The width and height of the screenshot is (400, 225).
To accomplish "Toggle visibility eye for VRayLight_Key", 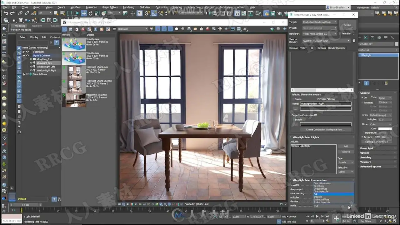I will 31,63.
